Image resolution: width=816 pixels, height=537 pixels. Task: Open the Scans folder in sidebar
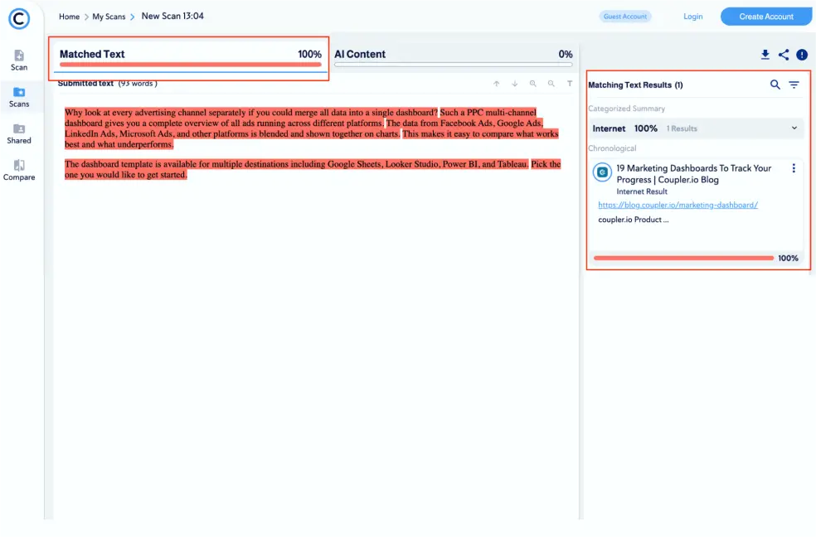[x=19, y=97]
